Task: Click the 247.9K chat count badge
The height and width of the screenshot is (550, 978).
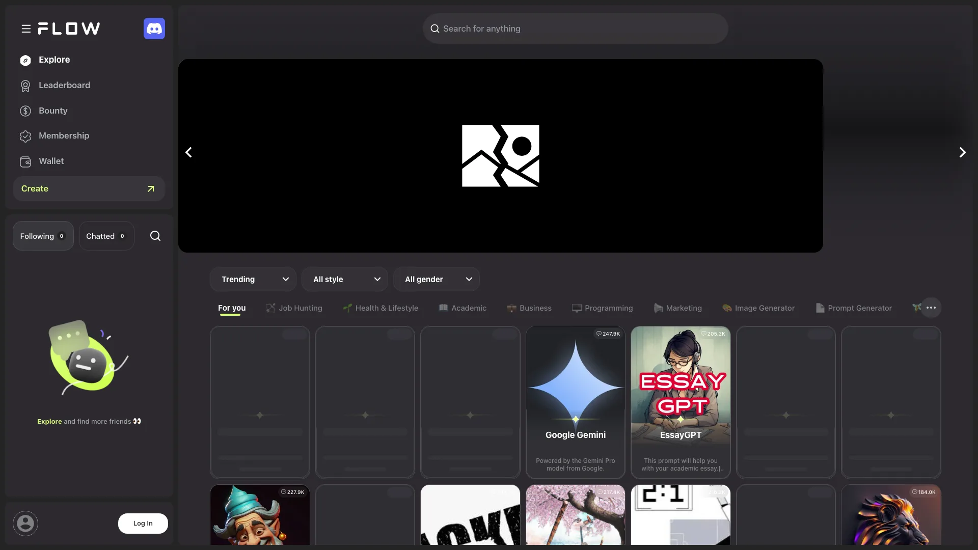Action: (x=608, y=334)
